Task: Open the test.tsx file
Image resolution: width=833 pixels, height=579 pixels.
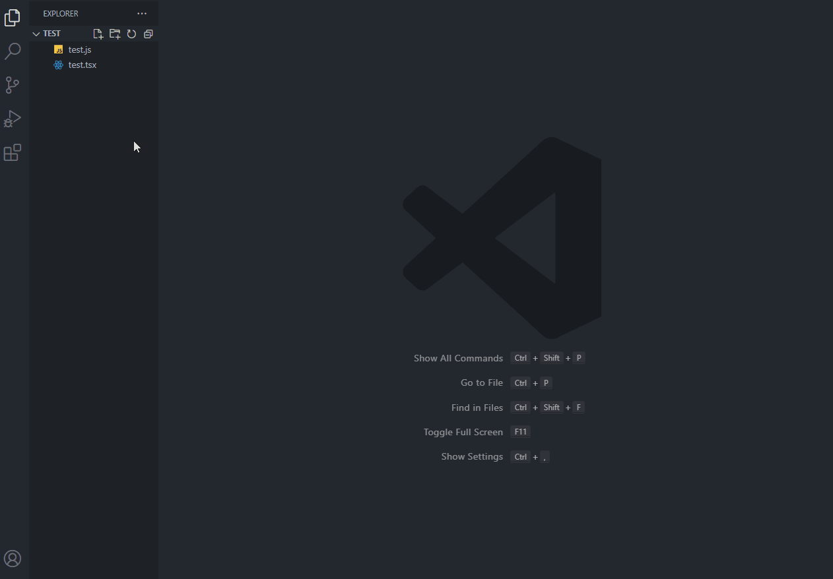Action: point(94,65)
